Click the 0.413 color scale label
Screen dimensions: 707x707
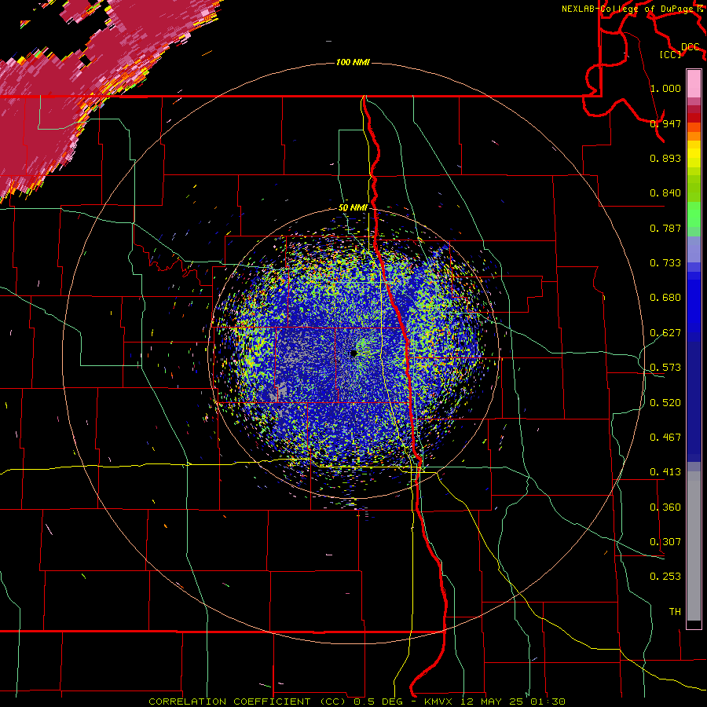665,472
